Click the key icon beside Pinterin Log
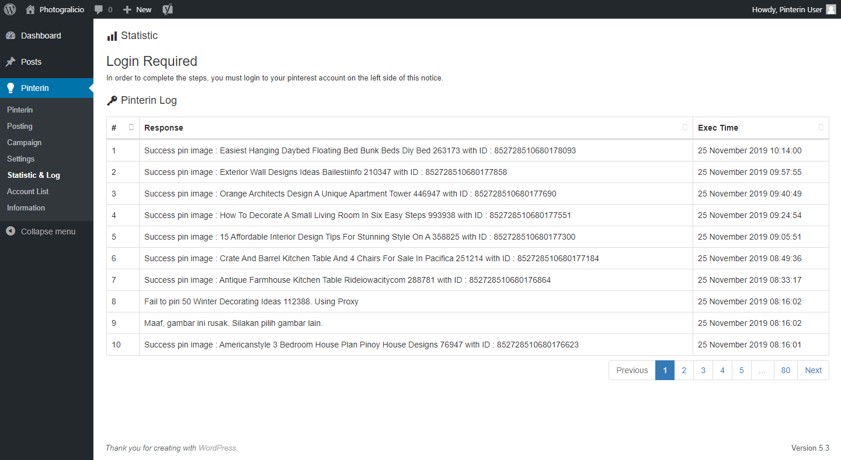Viewport: 841px width, 460px height. (112, 100)
